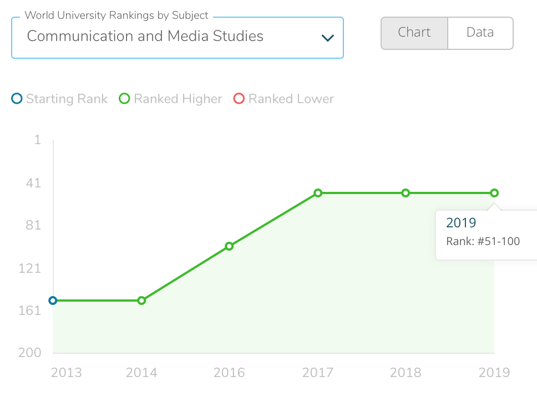Open the Communication and Media Studies dropdown

click(x=178, y=38)
